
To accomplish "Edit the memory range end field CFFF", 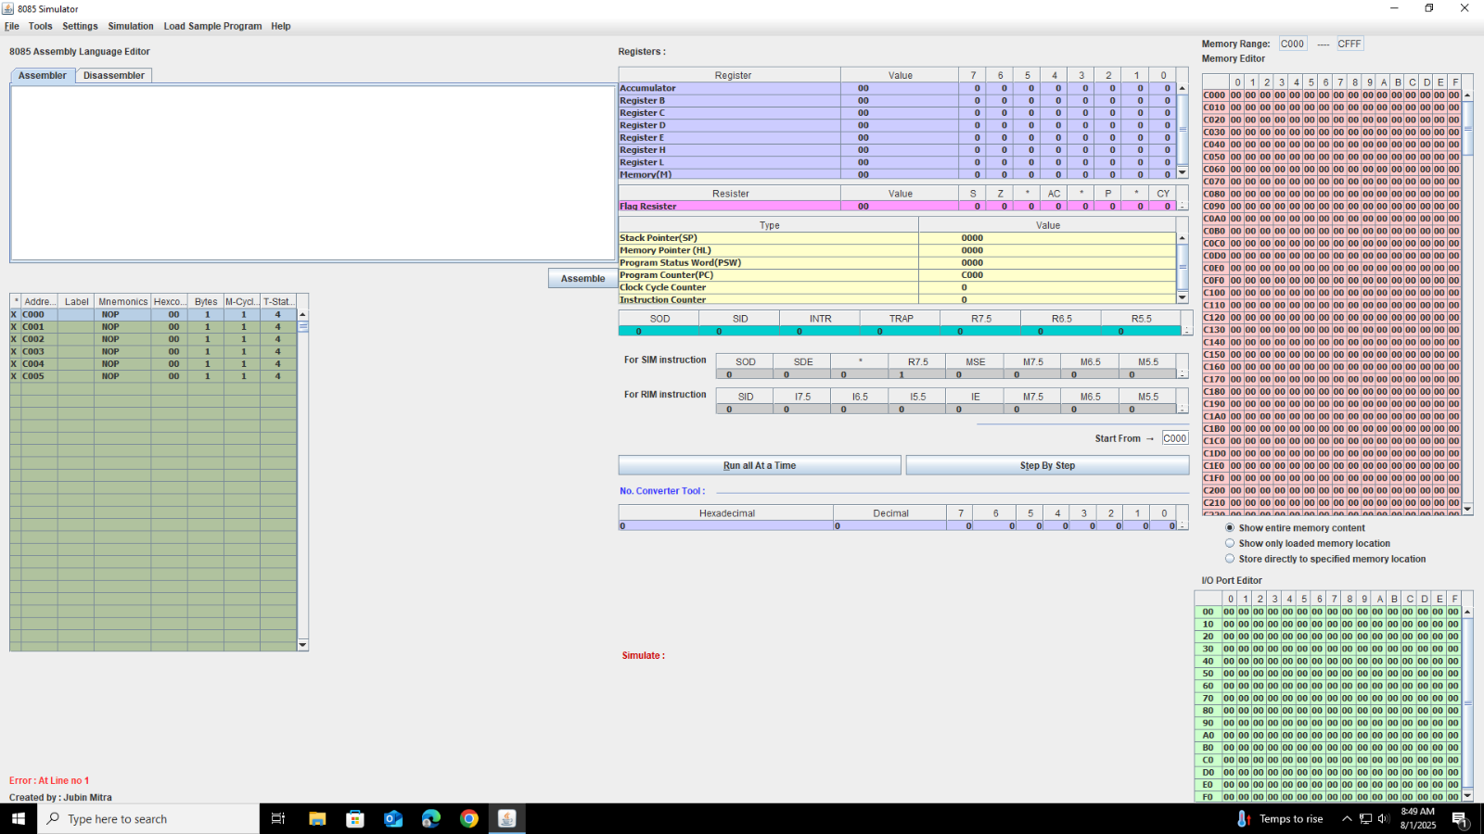I will tap(1350, 44).
